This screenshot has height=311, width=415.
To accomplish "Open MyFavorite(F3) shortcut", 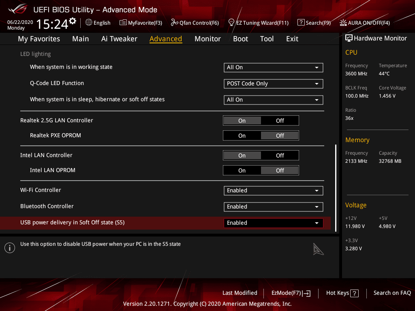I will (141, 23).
